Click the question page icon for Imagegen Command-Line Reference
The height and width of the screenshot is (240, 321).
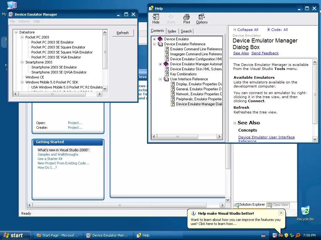coord(167,54)
